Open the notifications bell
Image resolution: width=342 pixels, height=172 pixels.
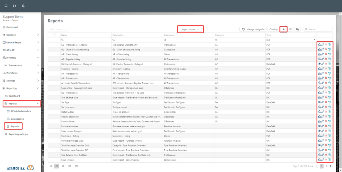(23, 6)
